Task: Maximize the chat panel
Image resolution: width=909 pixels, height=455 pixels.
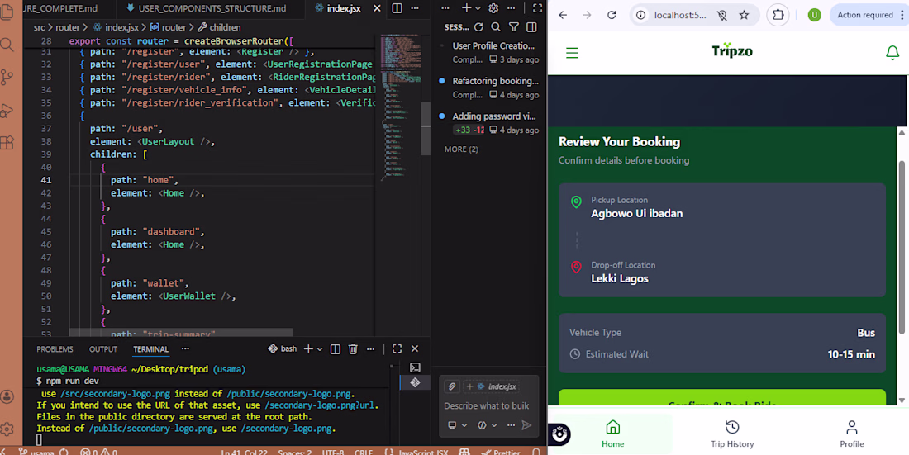Action: [537, 8]
